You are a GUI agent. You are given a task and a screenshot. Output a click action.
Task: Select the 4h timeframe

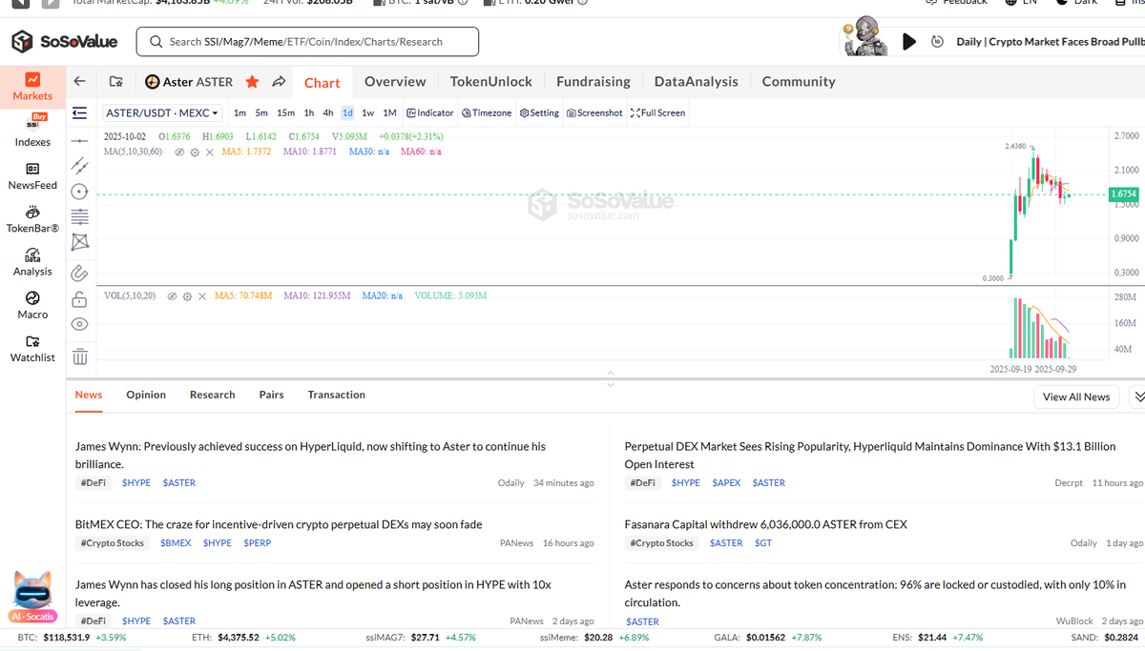[x=327, y=112]
